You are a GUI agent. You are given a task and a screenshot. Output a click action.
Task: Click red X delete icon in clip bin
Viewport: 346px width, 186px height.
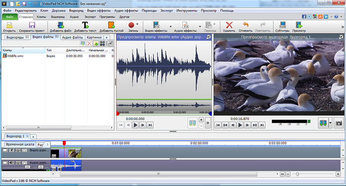(x=89, y=44)
